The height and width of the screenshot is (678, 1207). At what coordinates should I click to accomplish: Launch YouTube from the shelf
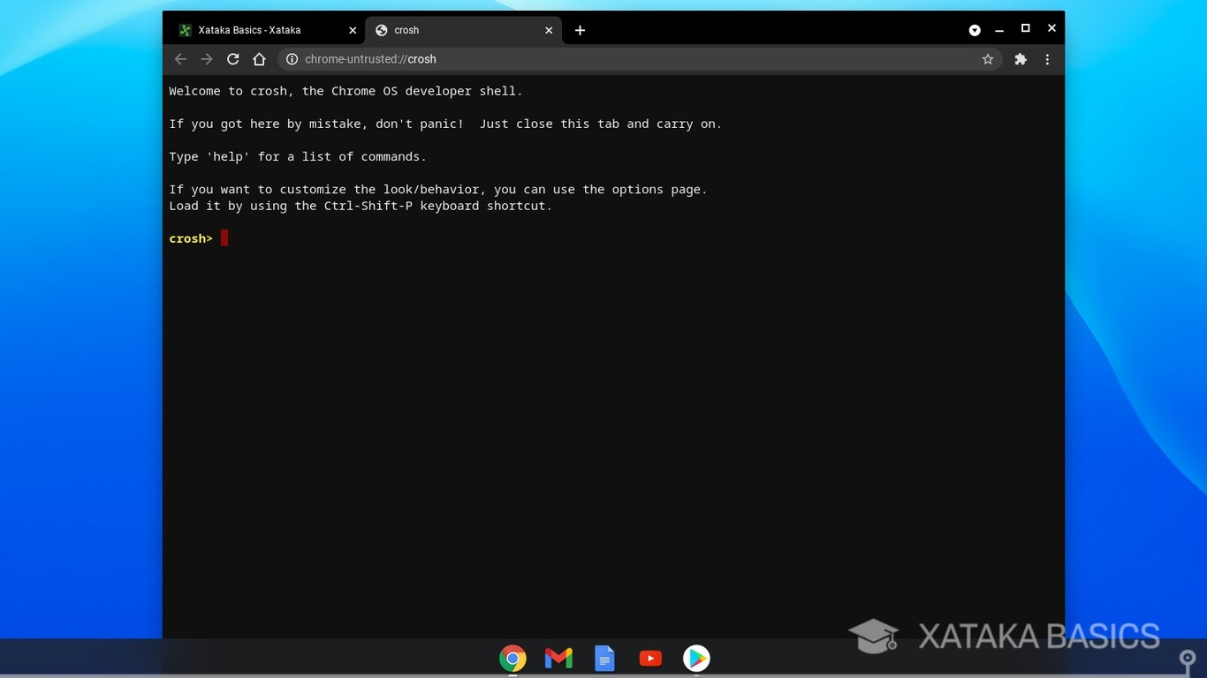650,658
